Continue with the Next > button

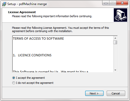pyautogui.click(x=94, y=93)
